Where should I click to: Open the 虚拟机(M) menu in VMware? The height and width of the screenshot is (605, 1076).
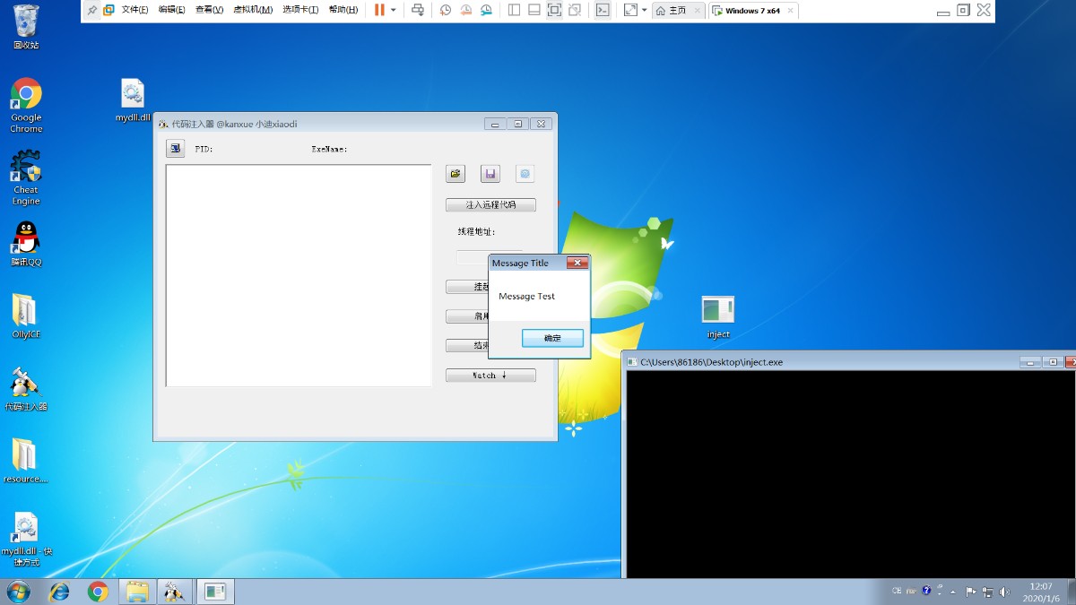point(253,10)
